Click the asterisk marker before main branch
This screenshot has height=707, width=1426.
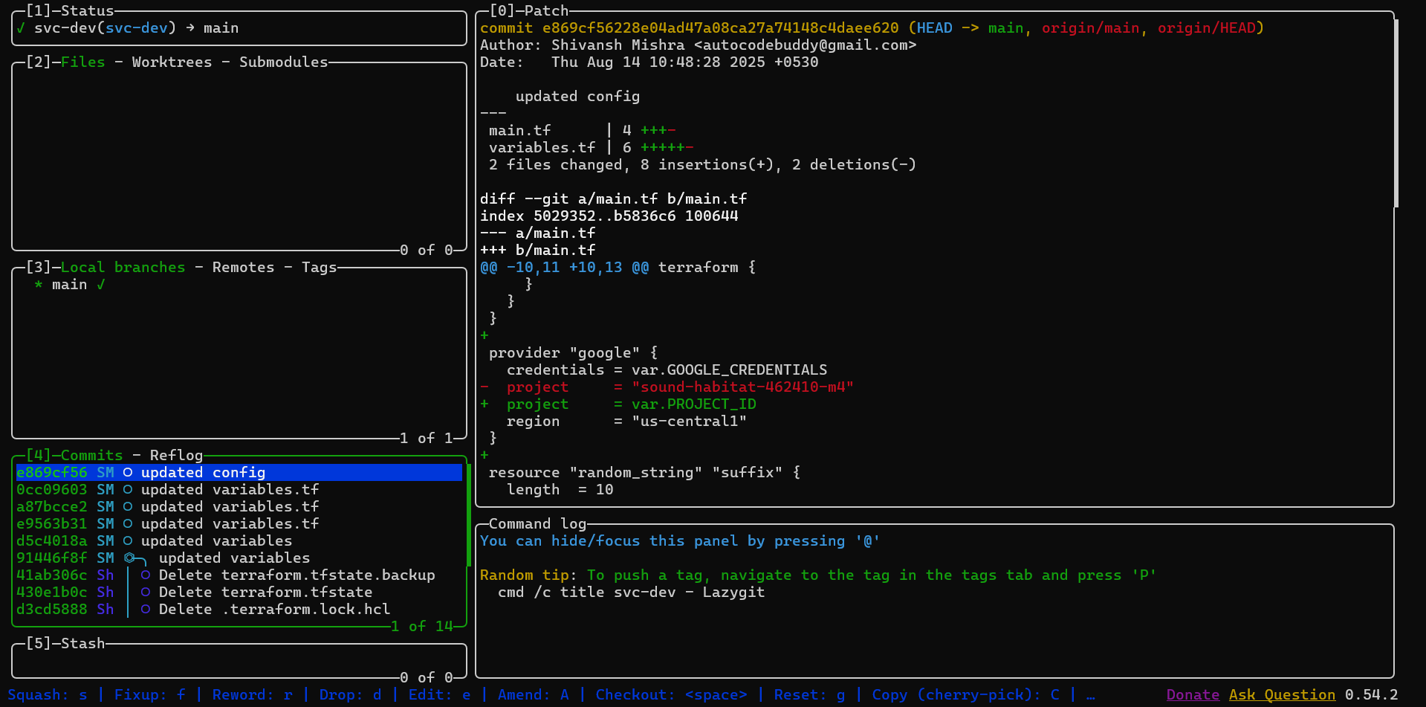tap(39, 285)
